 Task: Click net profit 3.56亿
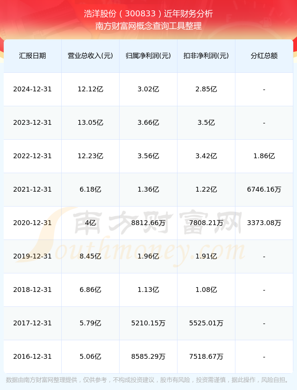(148, 156)
